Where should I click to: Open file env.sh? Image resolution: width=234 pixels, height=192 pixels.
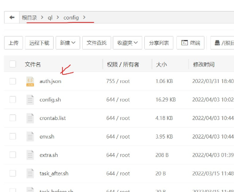point(47,136)
